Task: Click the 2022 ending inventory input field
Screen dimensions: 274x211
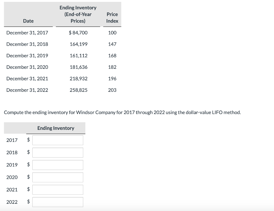Action: coord(58,202)
